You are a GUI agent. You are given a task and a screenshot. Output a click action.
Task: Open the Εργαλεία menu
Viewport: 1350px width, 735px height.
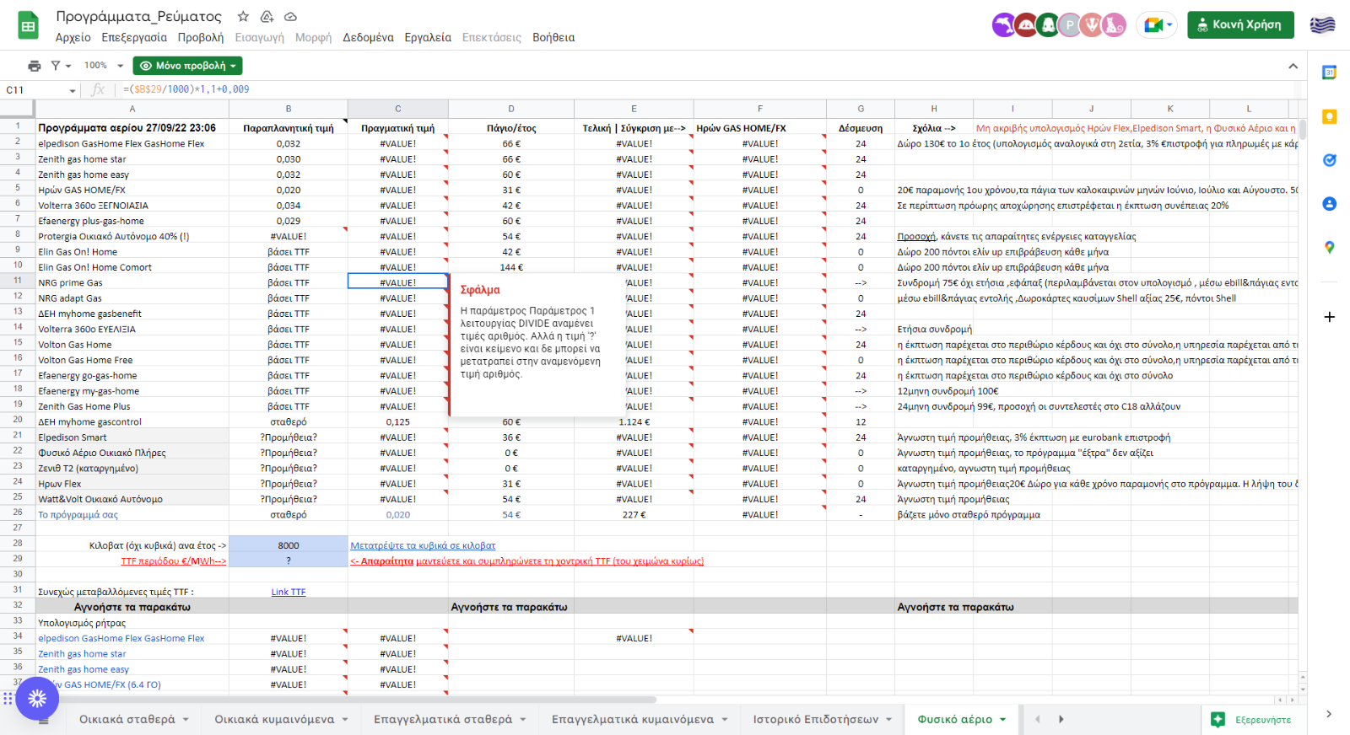click(428, 38)
